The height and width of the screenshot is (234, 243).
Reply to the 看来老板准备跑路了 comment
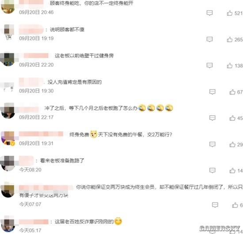213,170
